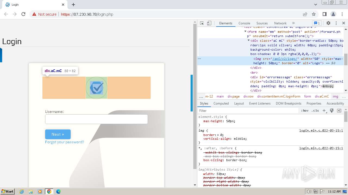This screenshot has height=195, width=348.
Task: Open the system volume tray icon
Action: [x=309, y=191]
